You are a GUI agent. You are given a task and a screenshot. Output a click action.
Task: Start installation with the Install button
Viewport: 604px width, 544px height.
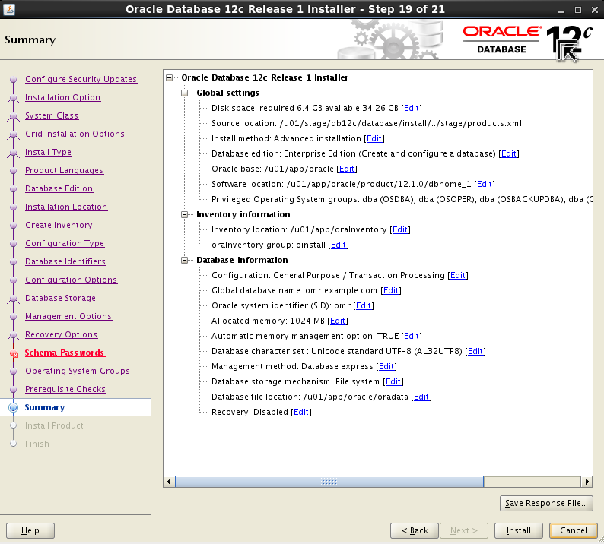click(519, 530)
